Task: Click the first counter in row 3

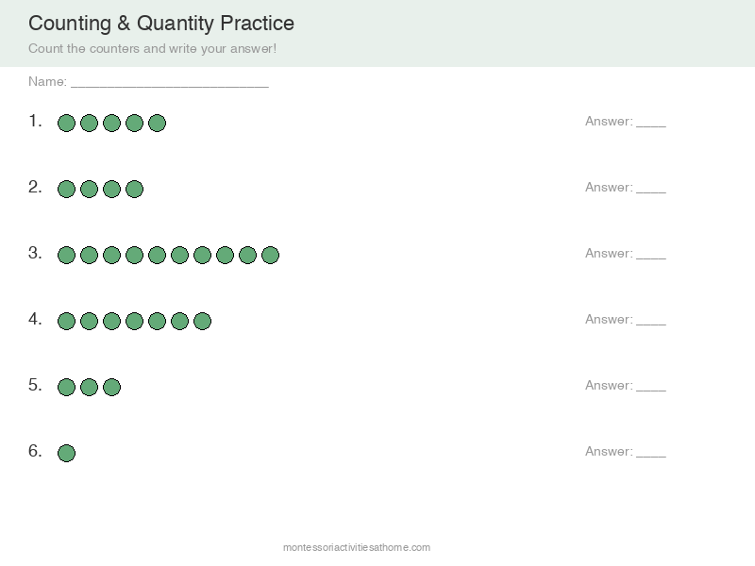Action: [66, 255]
